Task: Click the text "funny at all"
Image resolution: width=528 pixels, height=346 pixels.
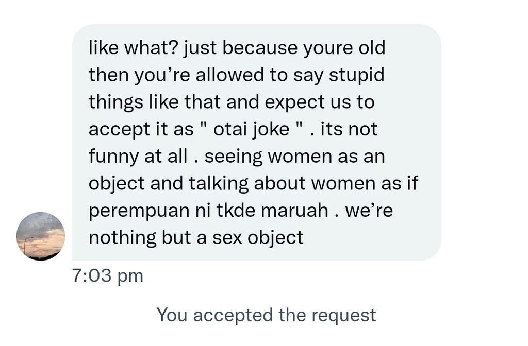Action: click(138, 157)
